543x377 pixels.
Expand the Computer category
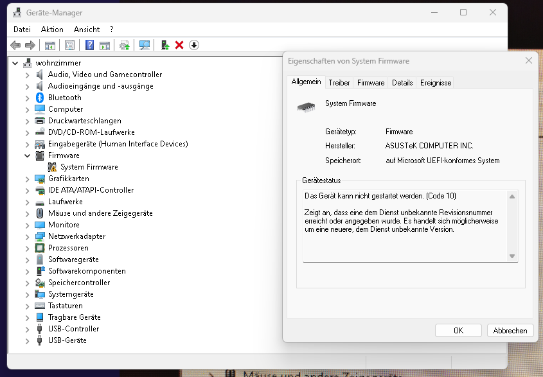pyautogui.click(x=28, y=109)
